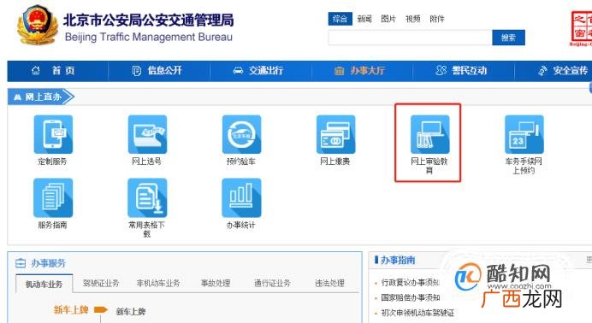This screenshot has height=323, width=592.
Task: Select the 视频 search category tab
Action: click(412, 19)
